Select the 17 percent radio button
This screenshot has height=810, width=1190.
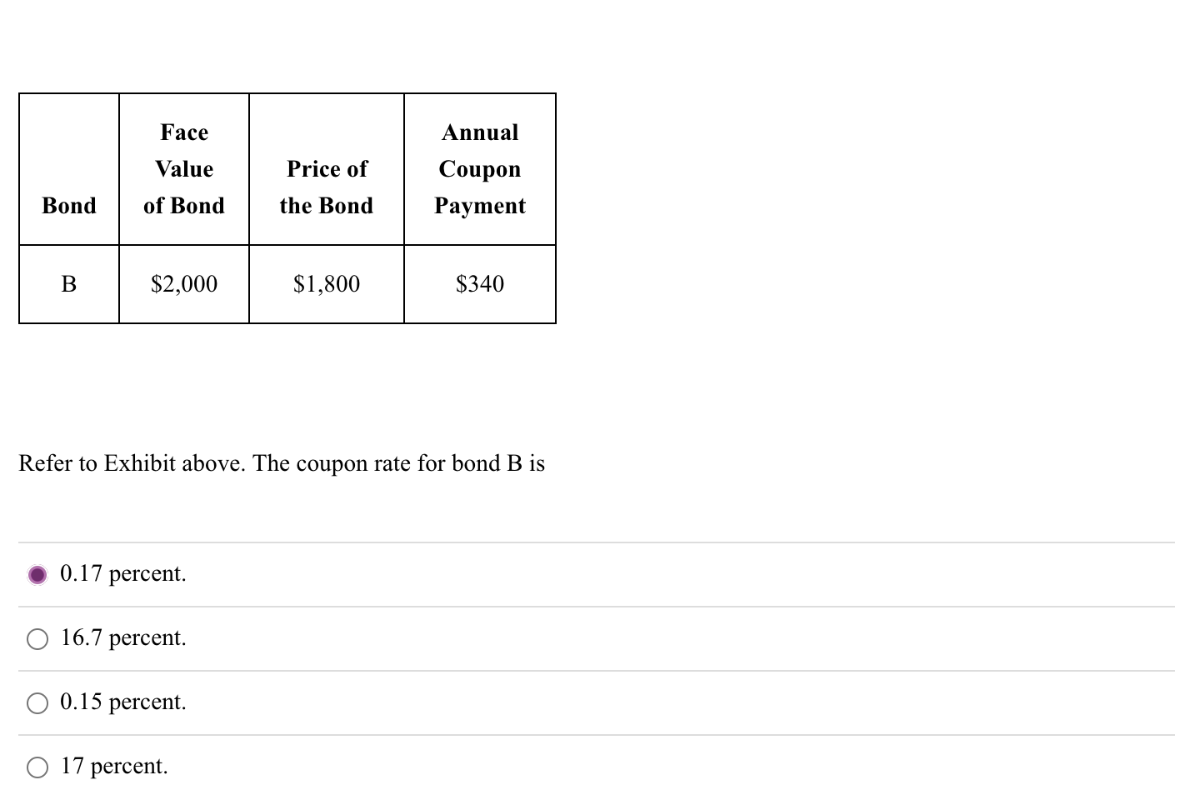tap(37, 767)
